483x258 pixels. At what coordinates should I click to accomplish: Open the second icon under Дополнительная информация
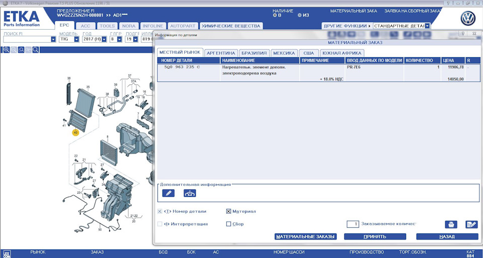coord(190,193)
